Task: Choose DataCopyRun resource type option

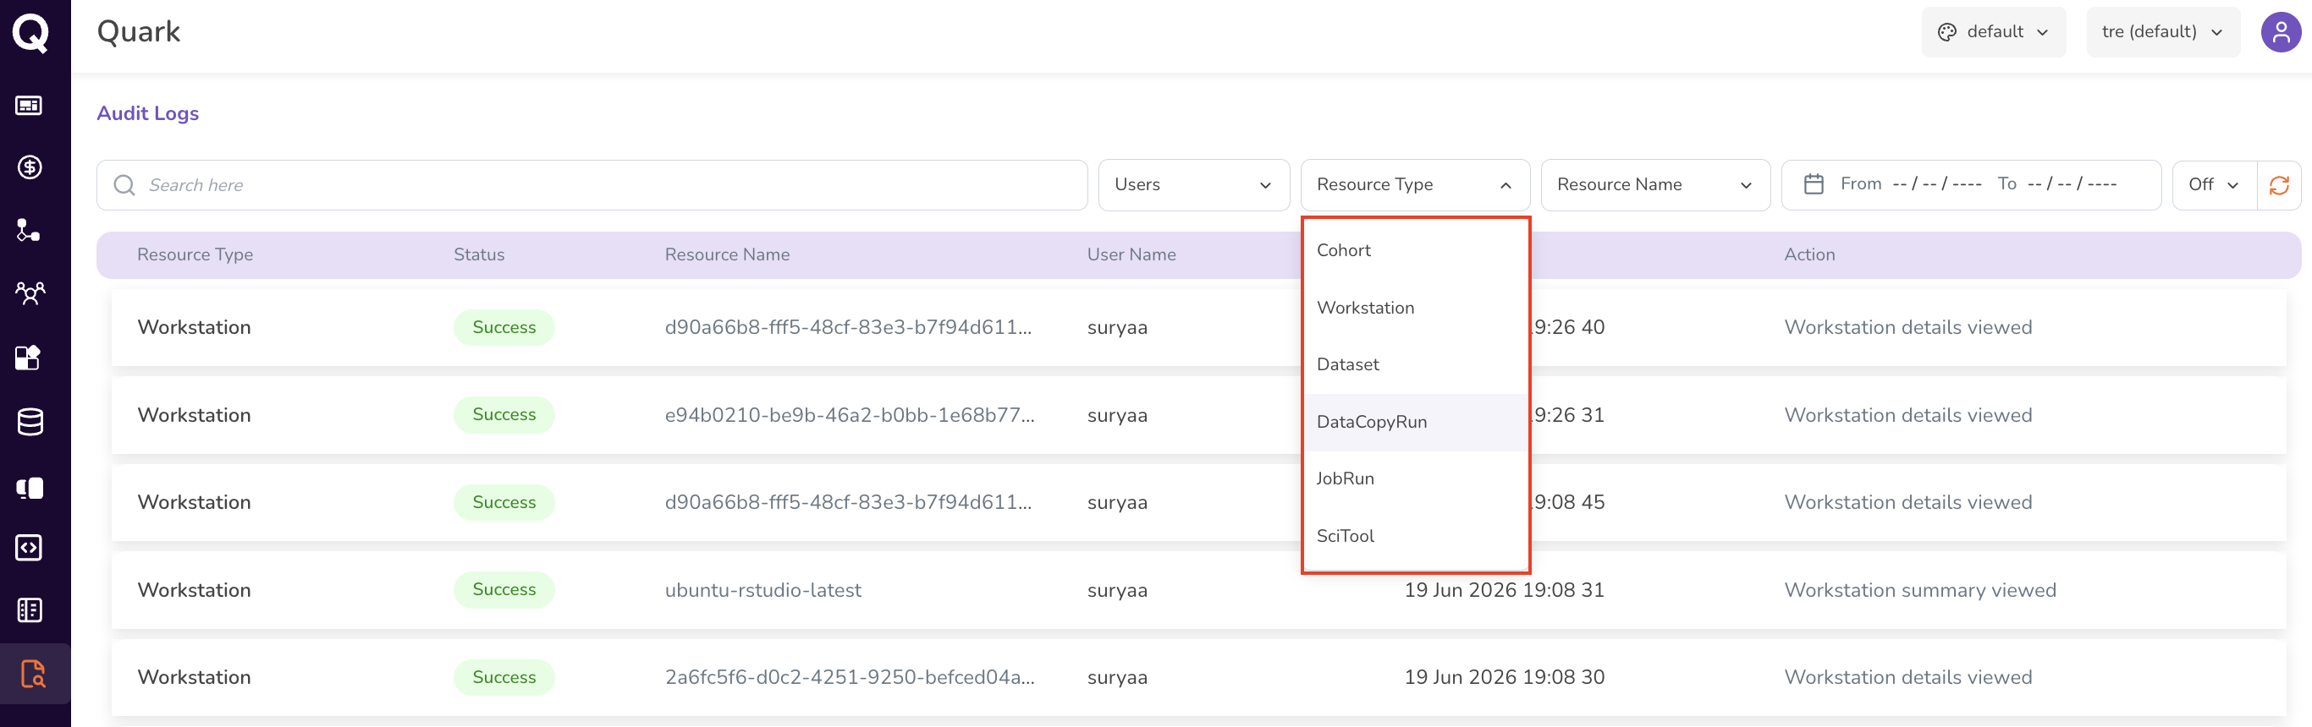Action: click(1416, 422)
